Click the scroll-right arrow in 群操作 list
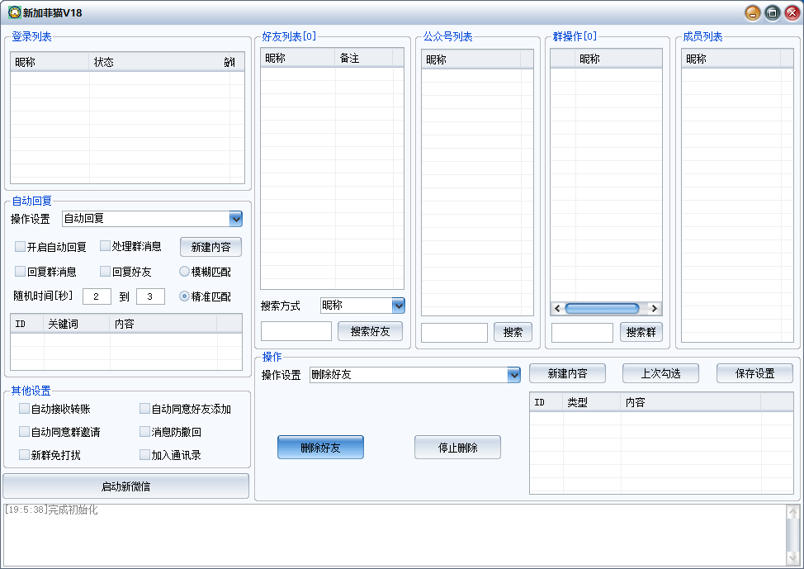The image size is (804, 569). coord(655,309)
